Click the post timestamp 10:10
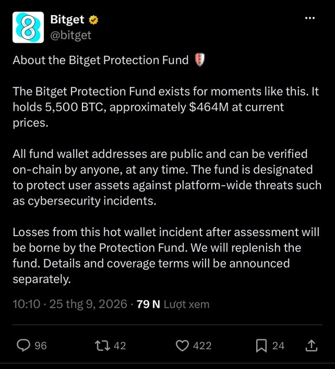Image resolution: width=335 pixels, height=369 pixels. 27,304
